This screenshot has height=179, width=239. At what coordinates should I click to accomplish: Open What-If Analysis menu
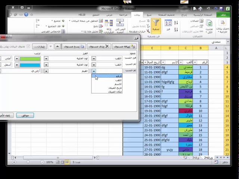point(92,31)
